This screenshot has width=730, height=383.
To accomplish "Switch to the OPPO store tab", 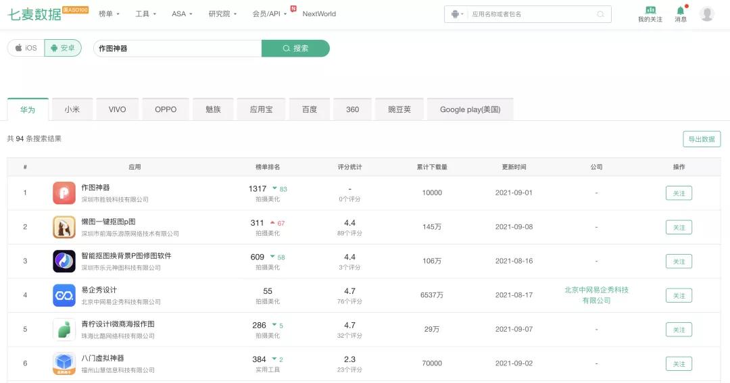I will (166, 109).
